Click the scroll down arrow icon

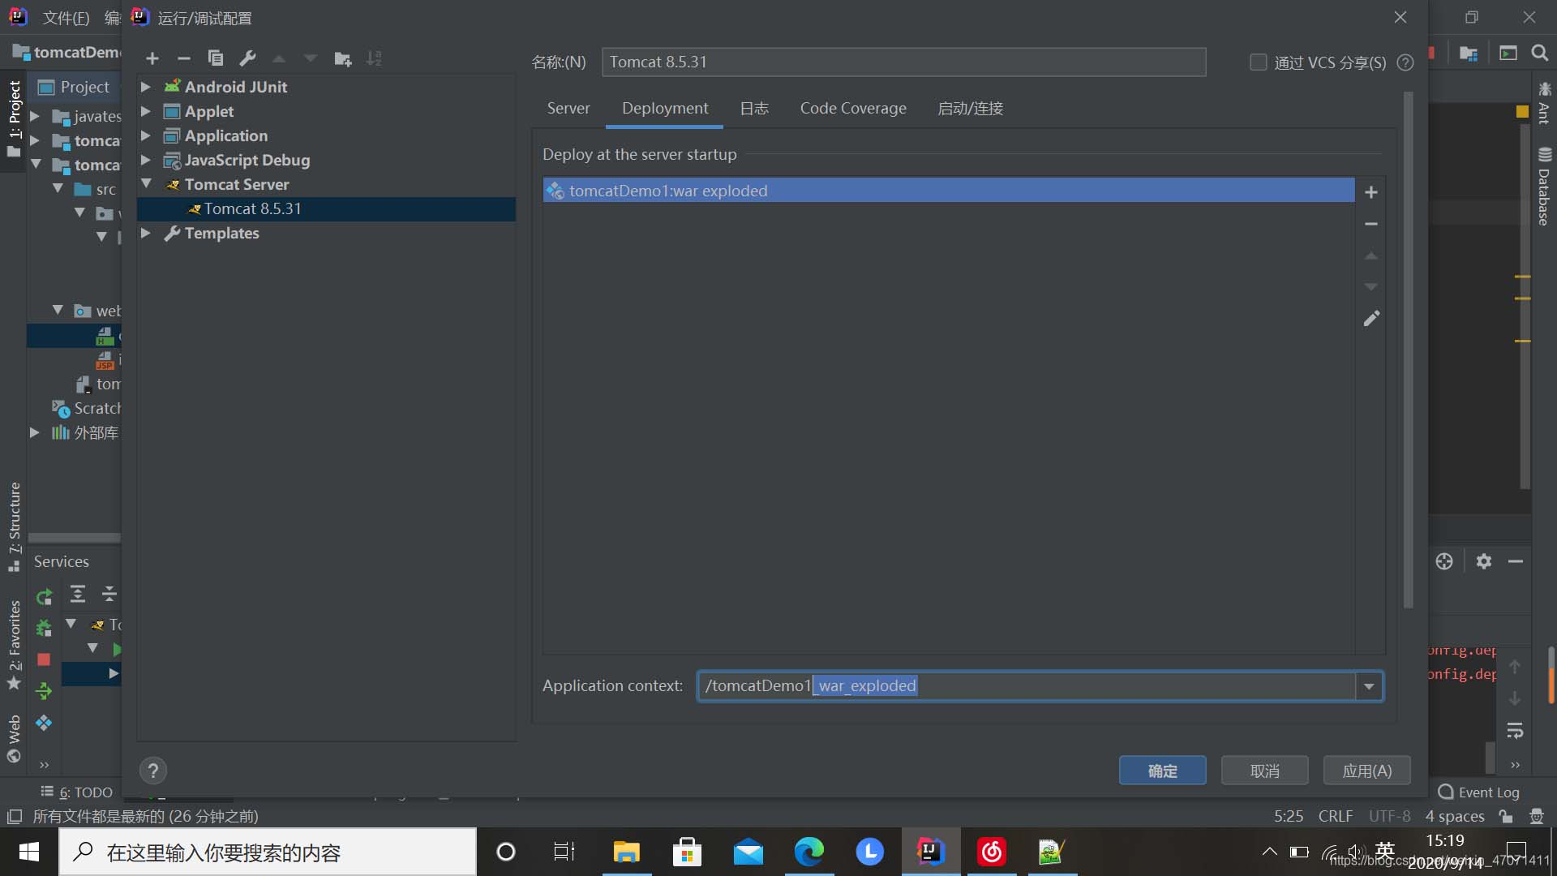click(x=1372, y=286)
